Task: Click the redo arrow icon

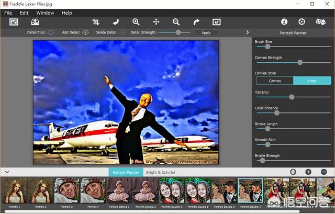Action: click(x=196, y=22)
